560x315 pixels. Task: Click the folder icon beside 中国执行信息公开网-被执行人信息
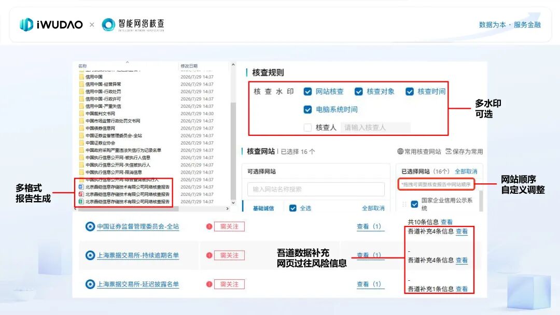click(81, 157)
